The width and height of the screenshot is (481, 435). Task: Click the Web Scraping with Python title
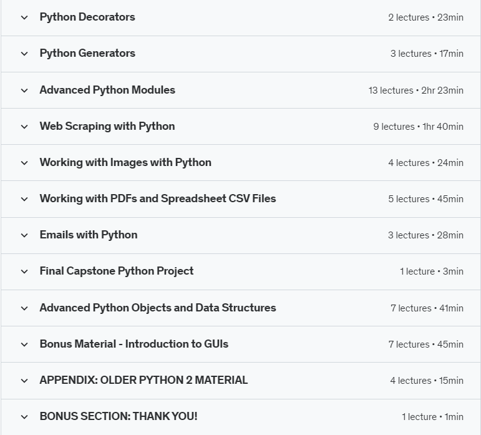tap(107, 126)
